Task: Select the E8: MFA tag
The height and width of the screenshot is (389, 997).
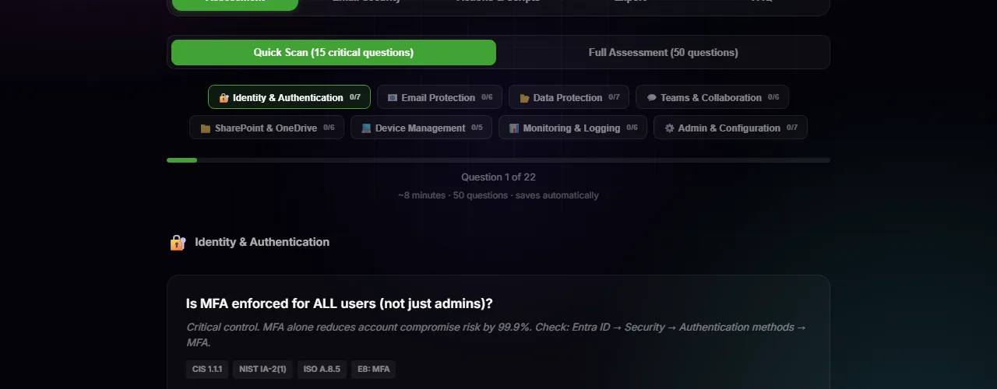Action: (373, 369)
